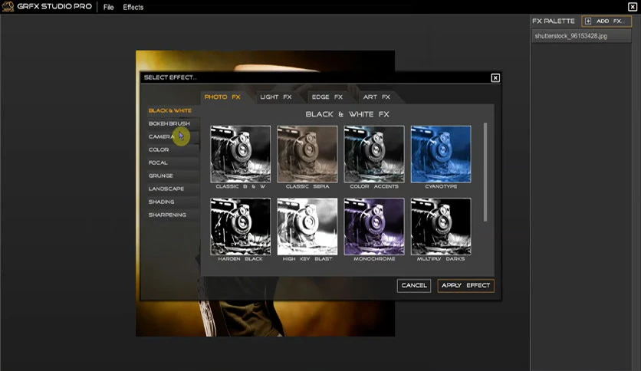641x371 pixels.
Task: Switch to the Art FX tab
Action: [376, 97]
